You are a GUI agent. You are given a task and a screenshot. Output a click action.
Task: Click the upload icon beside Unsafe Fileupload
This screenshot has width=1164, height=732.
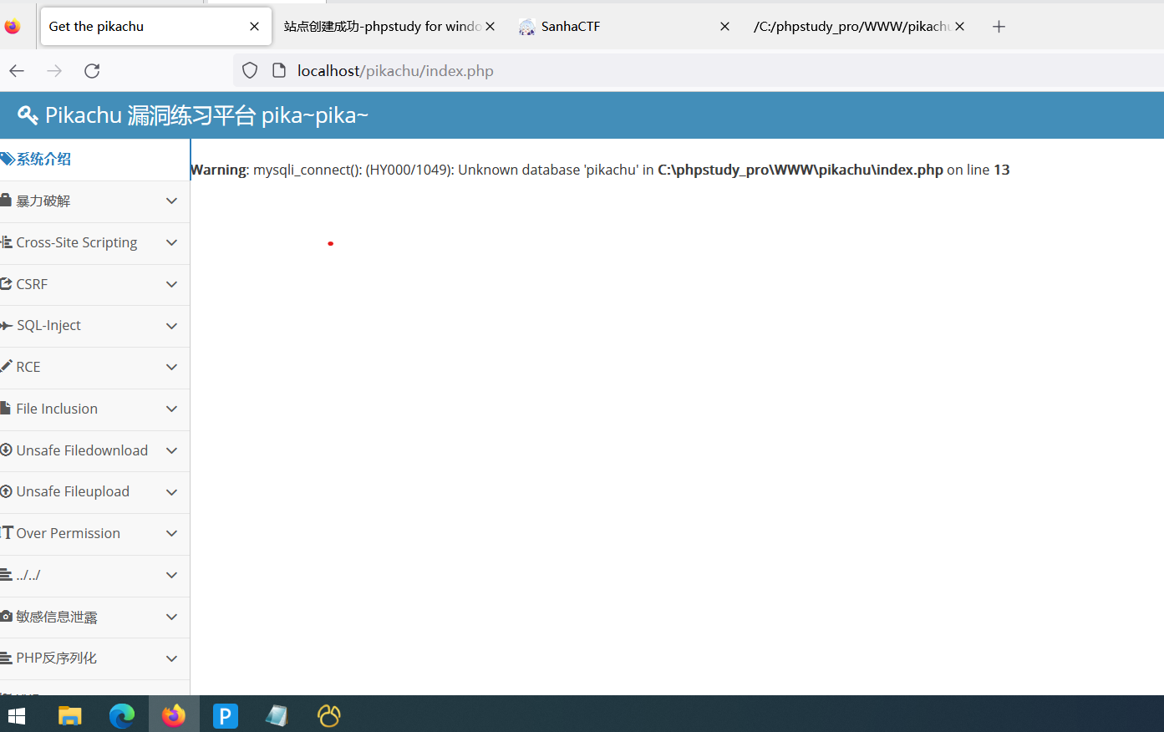click(x=7, y=491)
